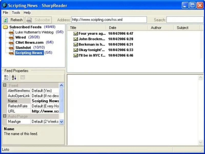This screenshot has width=205, height=154.
Task: Click envelope icon of 'John Brockm...' item
Action: [x=76, y=39]
